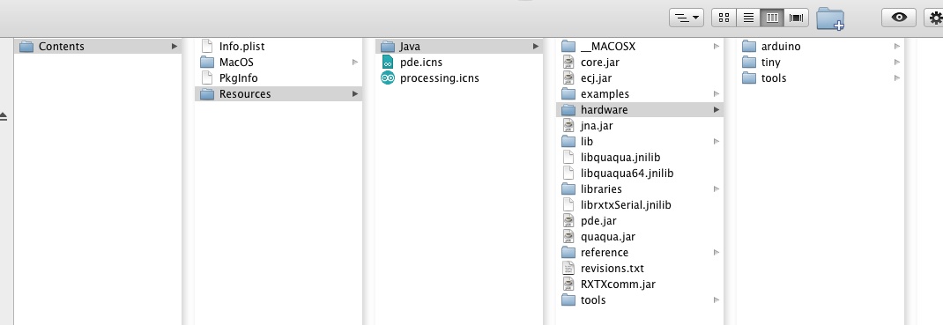
Task: Switch to icon view mode
Action: click(724, 18)
